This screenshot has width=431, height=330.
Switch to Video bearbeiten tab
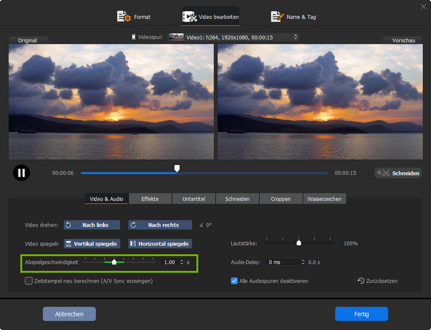211,17
